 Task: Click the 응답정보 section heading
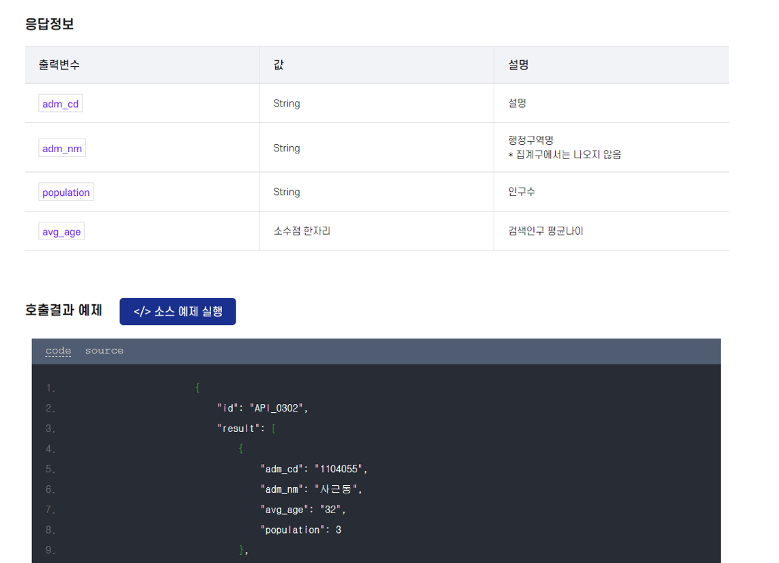coord(46,23)
